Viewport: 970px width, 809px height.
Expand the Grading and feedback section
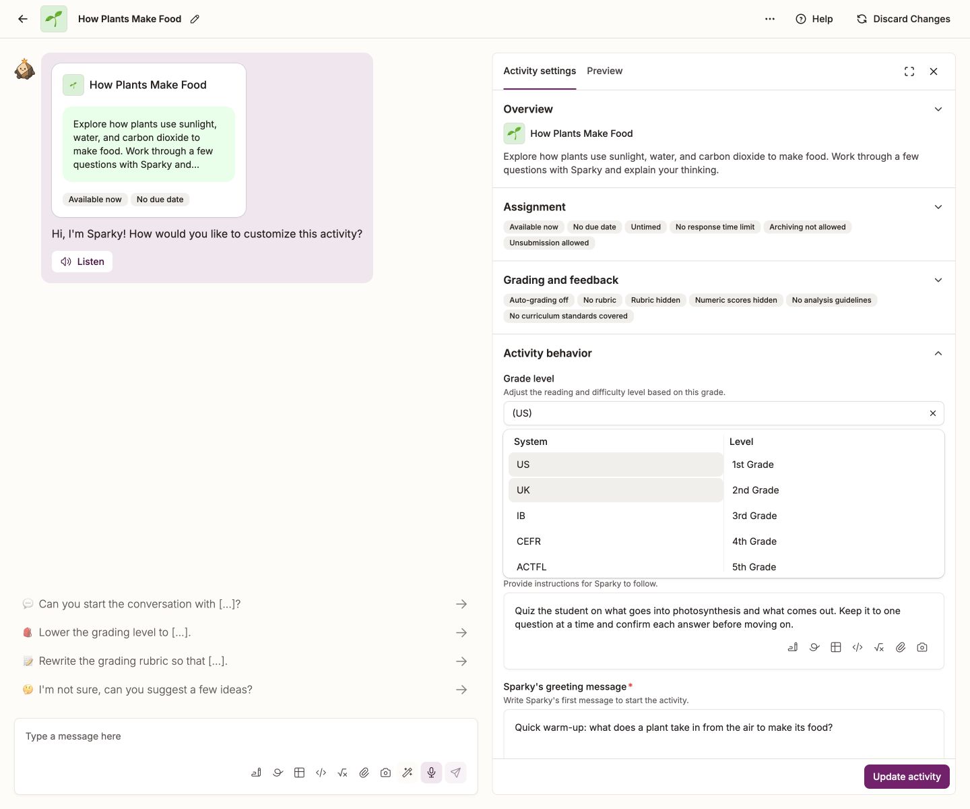point(938,280)
